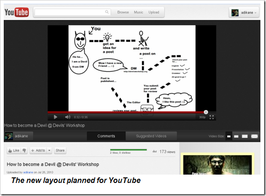This screenshot has width=266, height=196.
Task: Play the video
Action: tap(56, 117)
